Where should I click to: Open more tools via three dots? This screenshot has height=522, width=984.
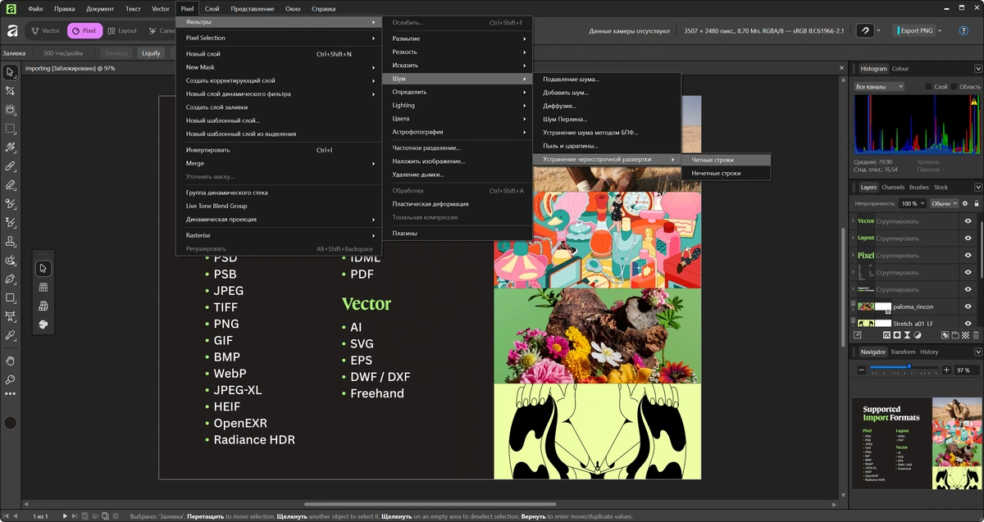pyautogui.click(x=10, y=394)
